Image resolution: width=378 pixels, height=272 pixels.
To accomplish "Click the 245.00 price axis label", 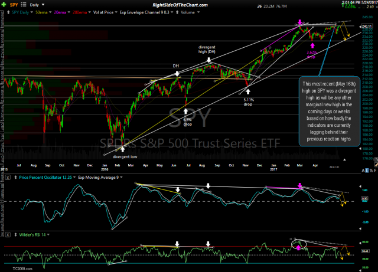I will click(x=367, y=17).
